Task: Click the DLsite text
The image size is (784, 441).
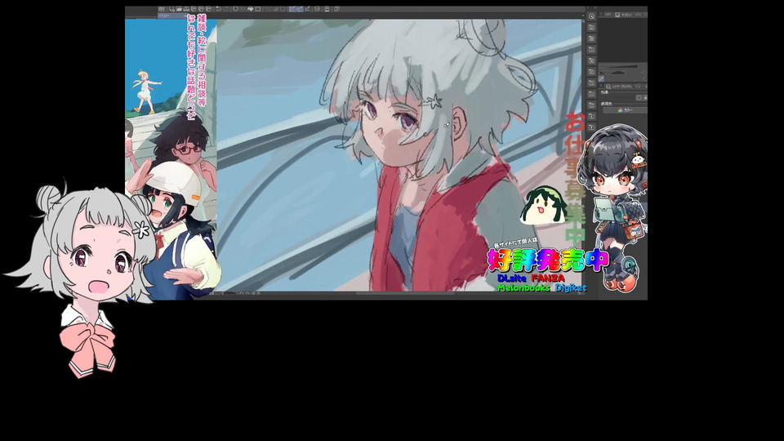Action: tap(511, 278)
